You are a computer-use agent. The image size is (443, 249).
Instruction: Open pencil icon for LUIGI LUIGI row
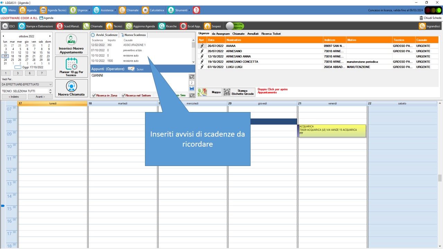202,67
